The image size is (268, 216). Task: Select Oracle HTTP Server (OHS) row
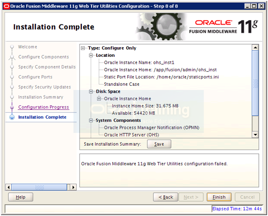pos(131,135)
